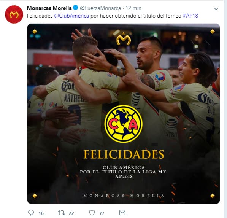The width and height of the screenshot is (227, 218).
Task: Open the tweet's attached photo
Action: pos(124,114)
